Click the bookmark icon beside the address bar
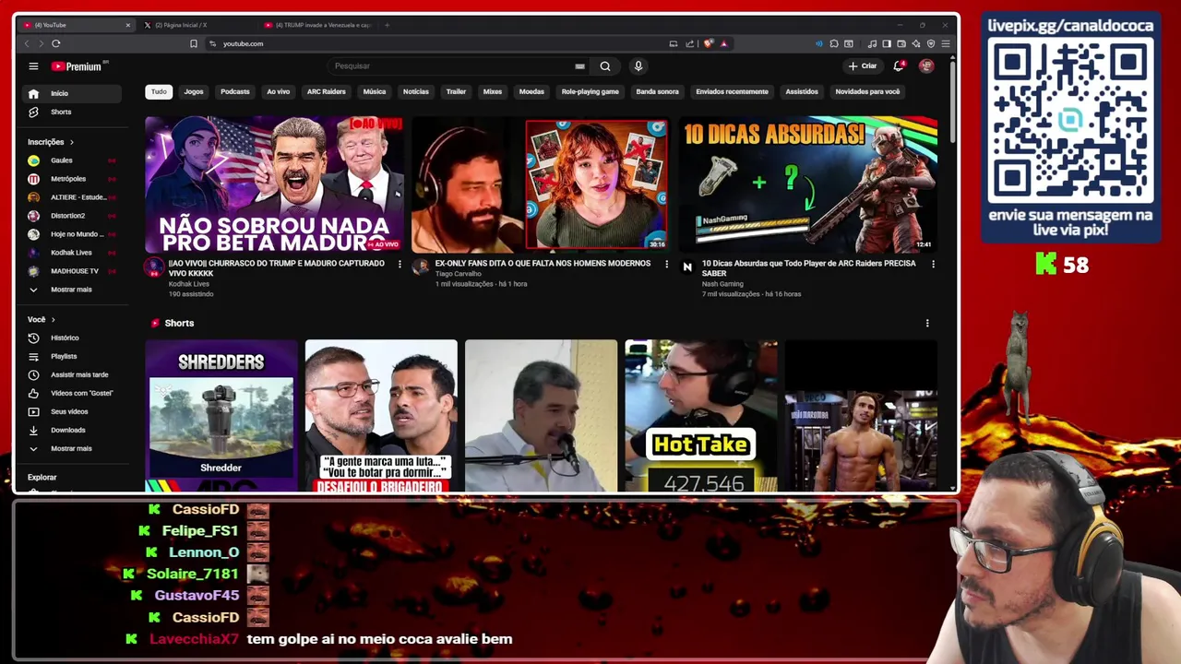The height and width of the screenshot is (664, 1181). tap(194, 43)
